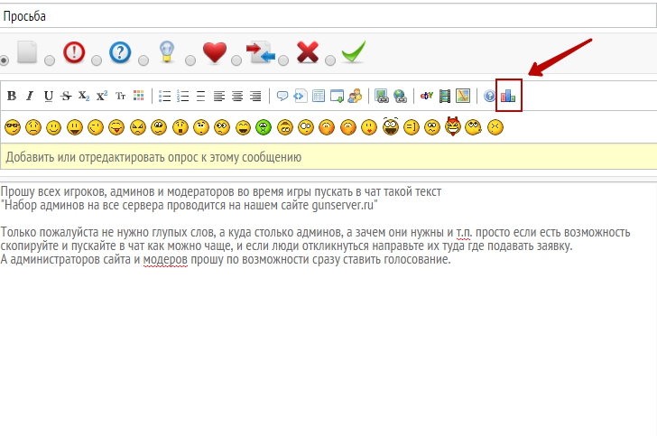
Task: Select the radio button for green checkmark icon
Action: coord(330,60)
